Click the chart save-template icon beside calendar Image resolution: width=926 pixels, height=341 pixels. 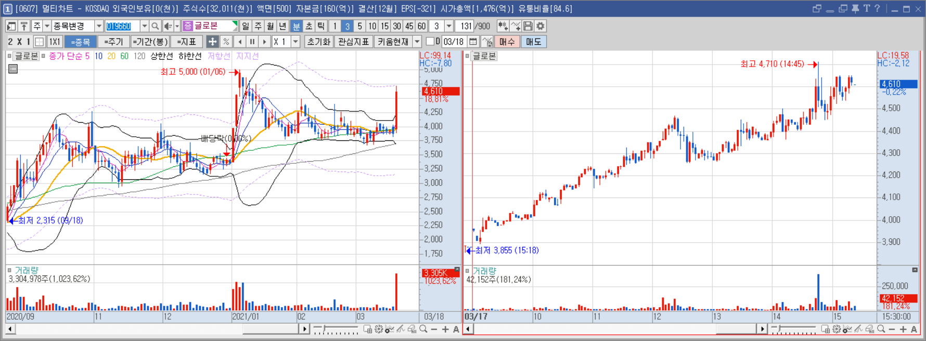(487, 42)
